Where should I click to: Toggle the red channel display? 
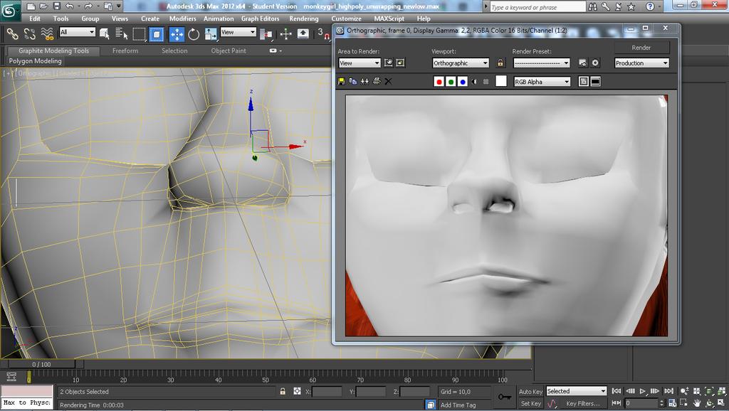click(439, 82)
